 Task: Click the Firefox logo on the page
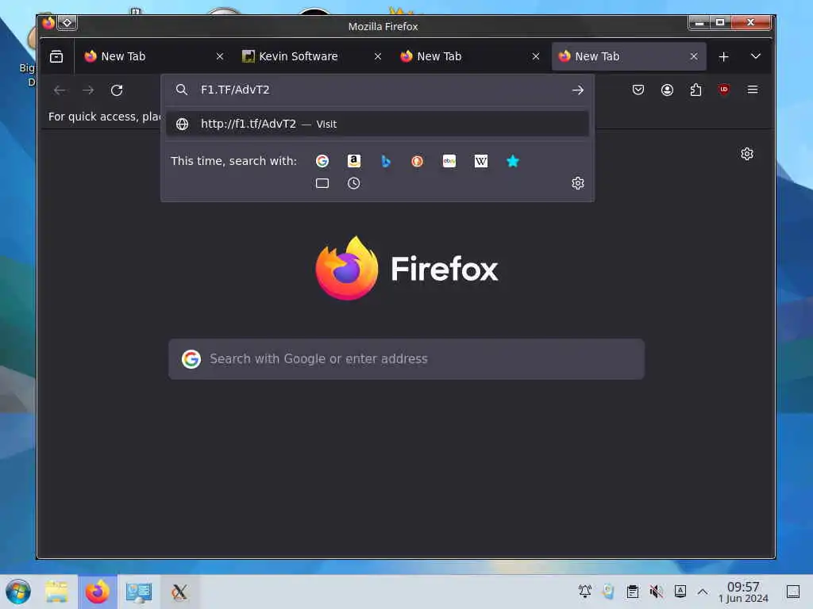click(x=406, y=268)
